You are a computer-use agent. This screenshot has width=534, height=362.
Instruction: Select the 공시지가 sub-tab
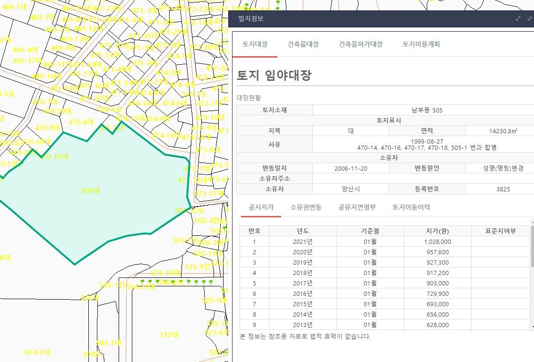(261, 207)
